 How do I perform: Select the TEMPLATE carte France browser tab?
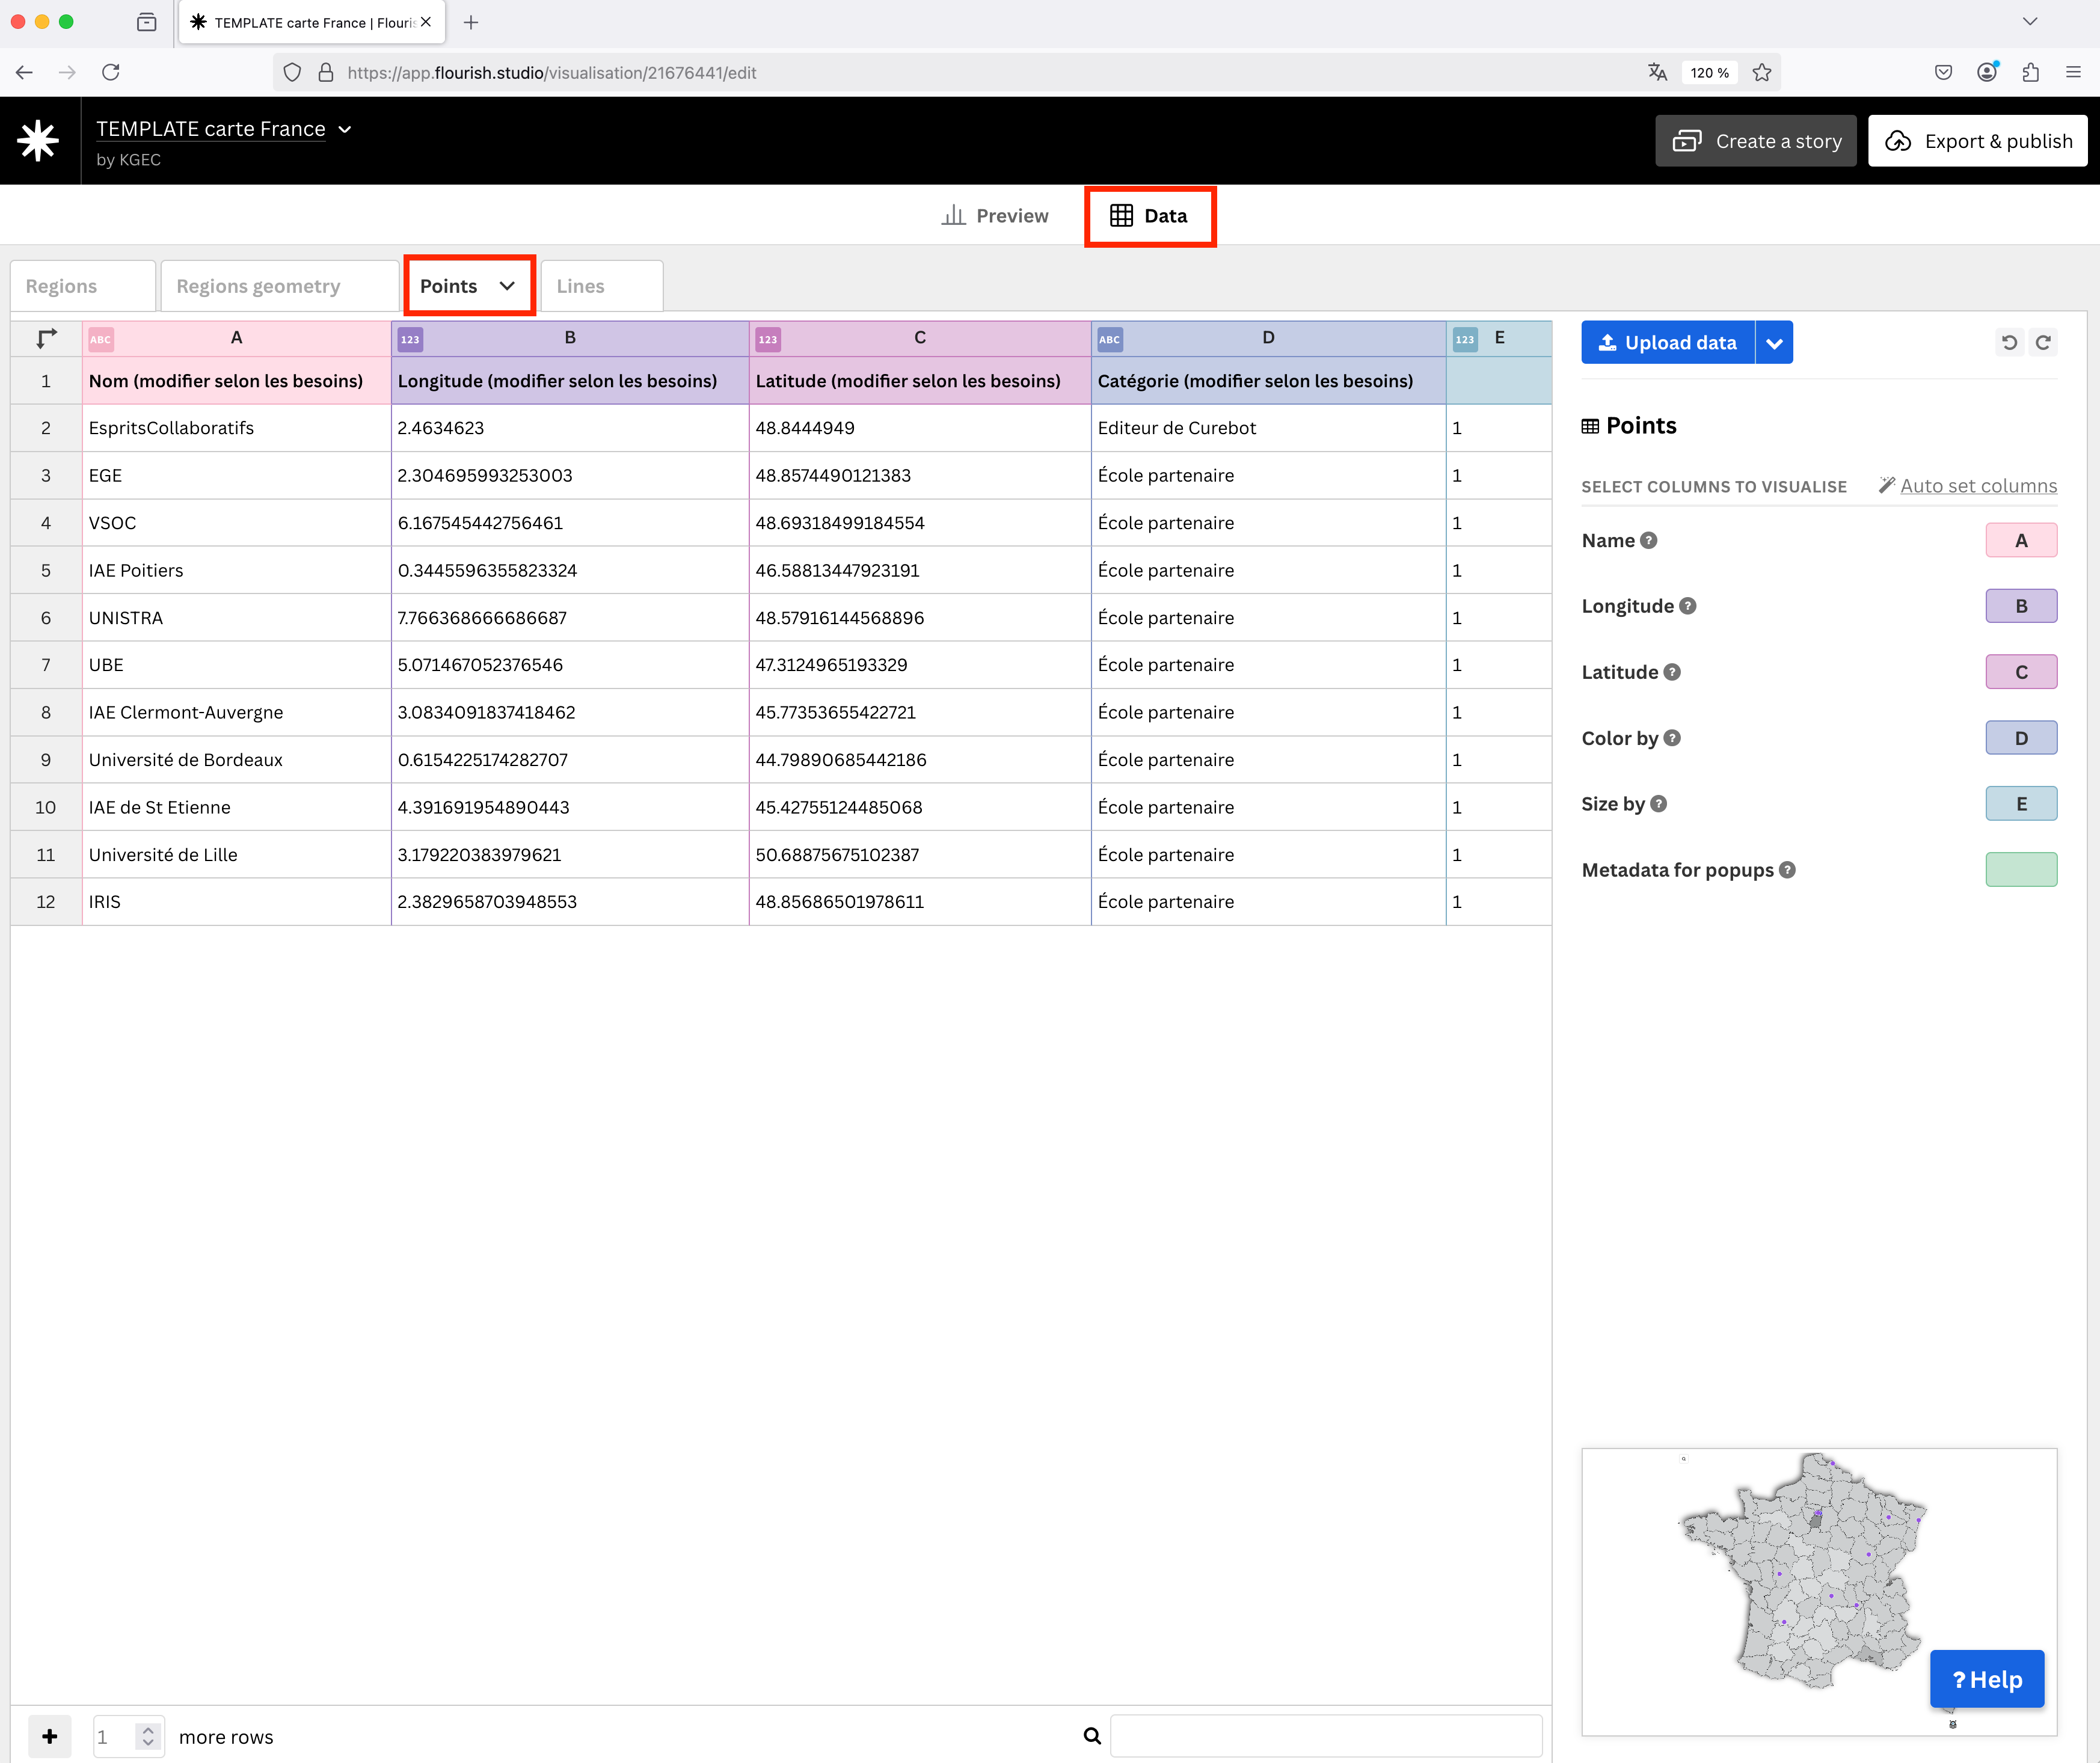312,22
